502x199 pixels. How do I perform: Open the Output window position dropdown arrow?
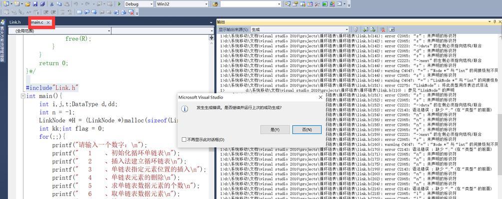click(490, 22)
